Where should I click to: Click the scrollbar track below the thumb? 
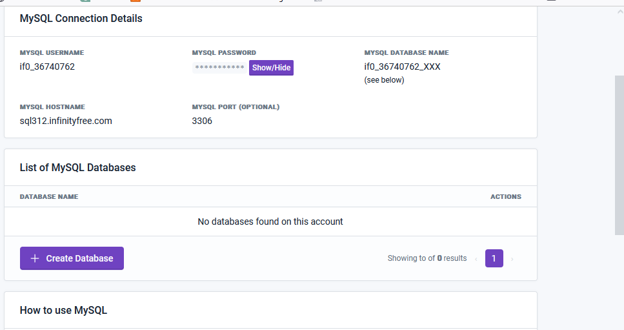pyautogui.click(x=619, y=284)
